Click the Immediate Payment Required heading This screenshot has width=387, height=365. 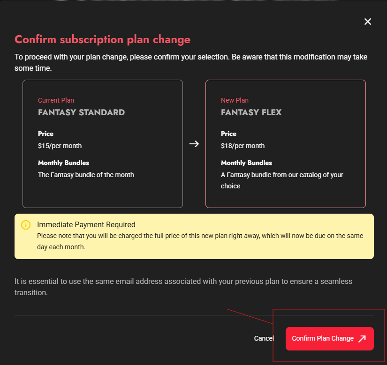coord(86,225)
